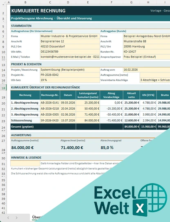Select the Kunden-Nr. cell 'KD-10427'
This screenshot has height=222, width=170.
[147, 52]
